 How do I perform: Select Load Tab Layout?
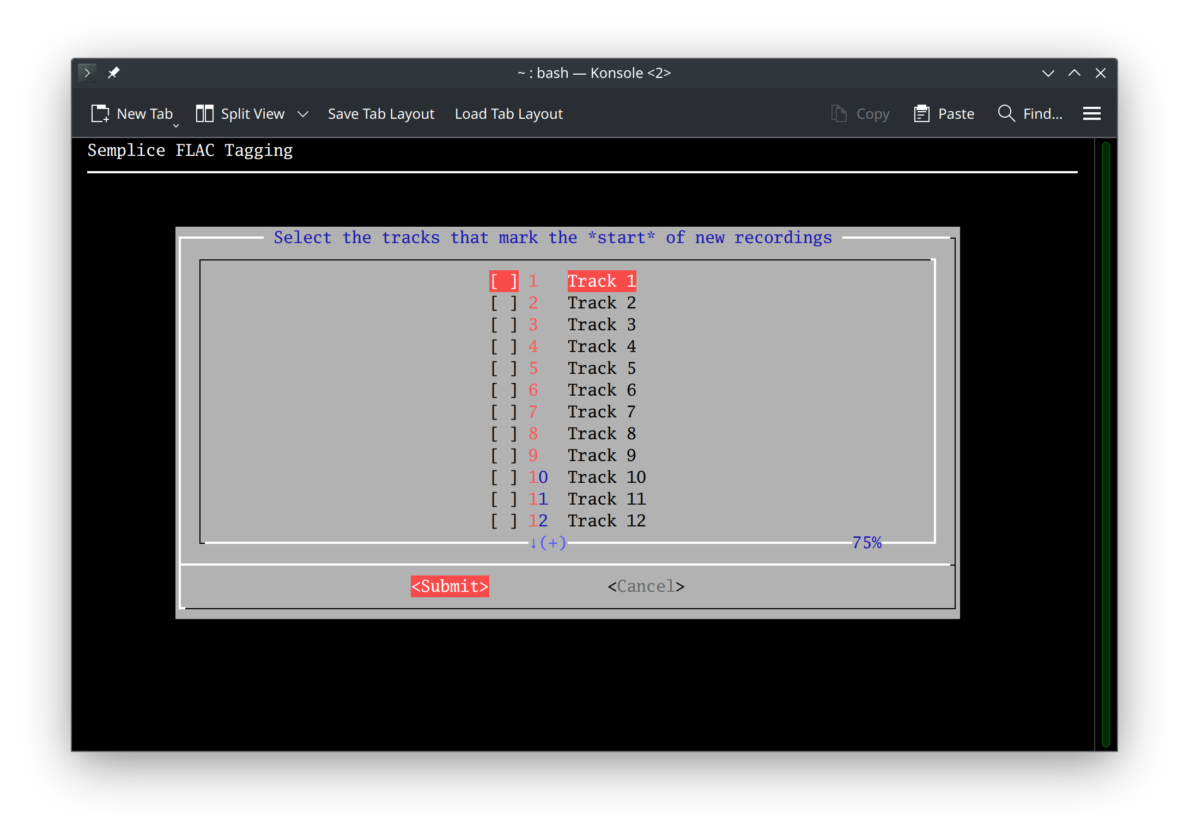[508, 113]
